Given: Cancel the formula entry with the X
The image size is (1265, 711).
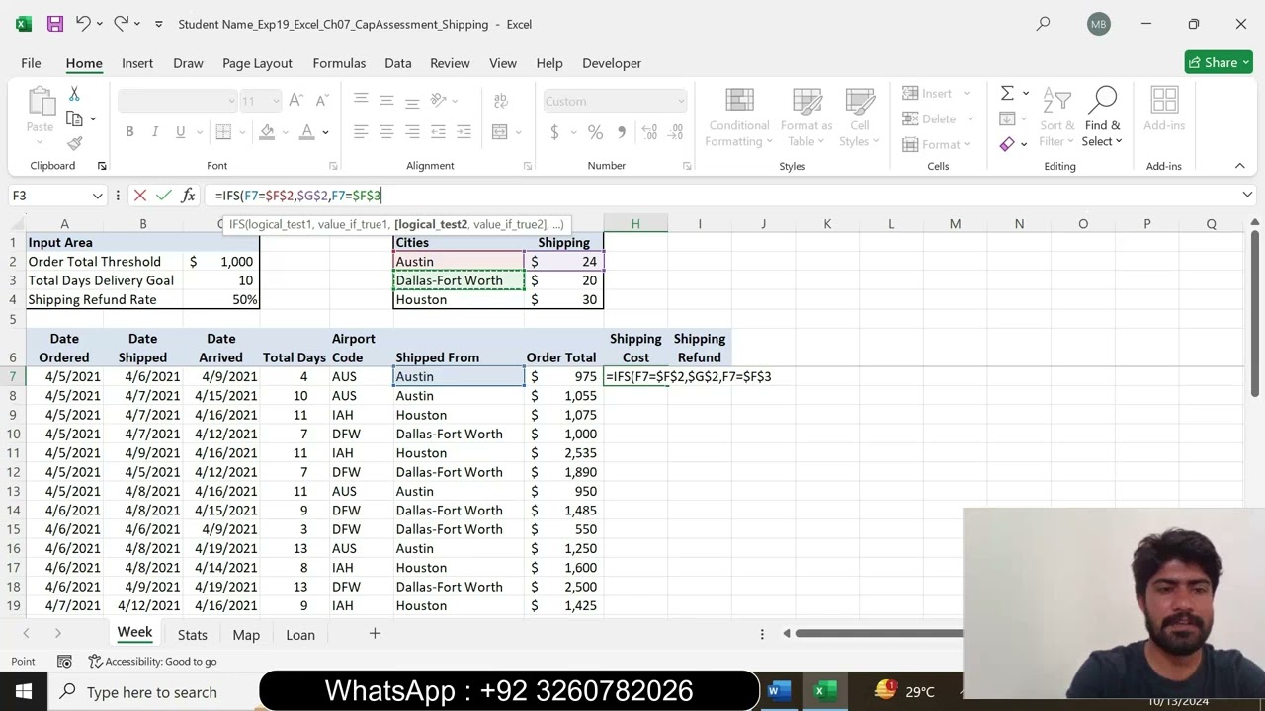Looking at the screenshot, I should [x=139, y=196].
